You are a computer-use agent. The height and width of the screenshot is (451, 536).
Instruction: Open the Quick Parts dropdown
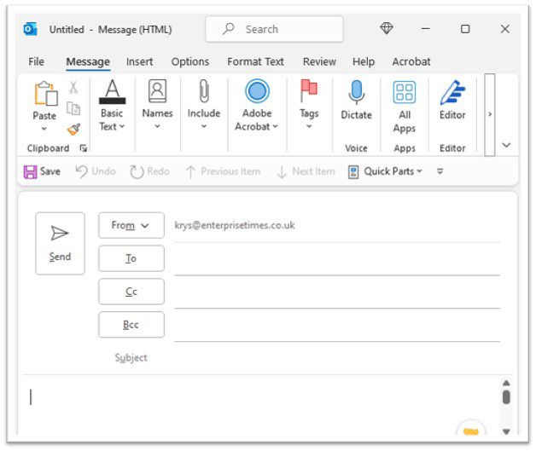[385, 171]
